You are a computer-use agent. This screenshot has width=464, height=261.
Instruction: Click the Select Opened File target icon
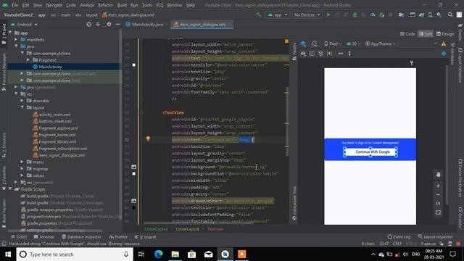tap(88, 24)
